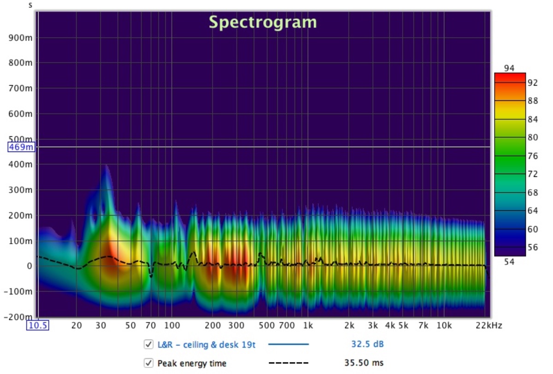Screen dimensions: 553x374
Task: Click the s unit label above time axis
Action: point(30,6)
